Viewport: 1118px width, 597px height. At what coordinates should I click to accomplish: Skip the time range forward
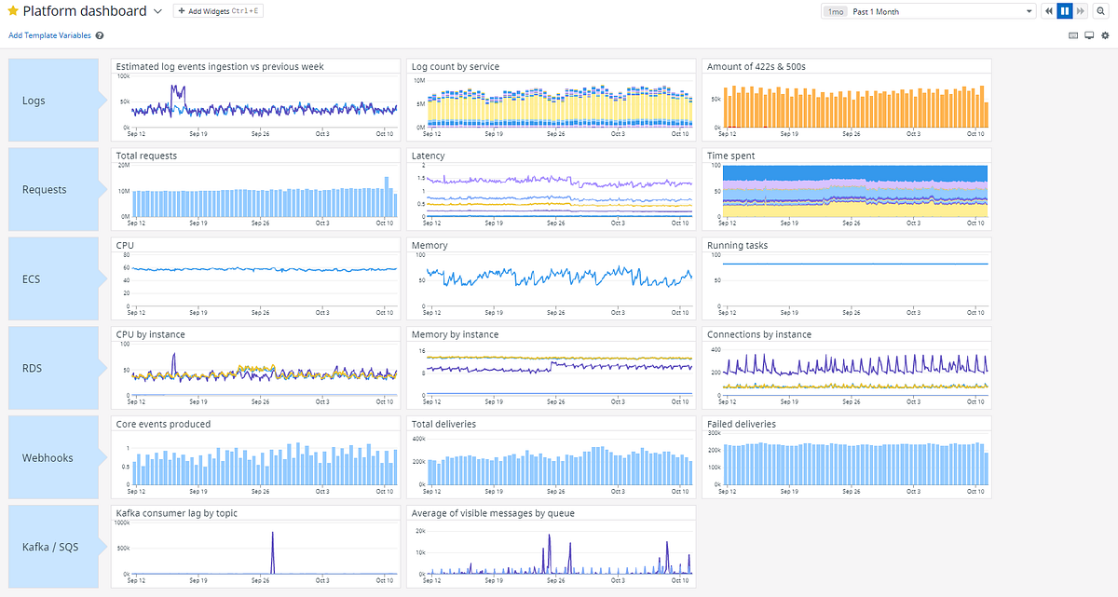(1080, 10)
